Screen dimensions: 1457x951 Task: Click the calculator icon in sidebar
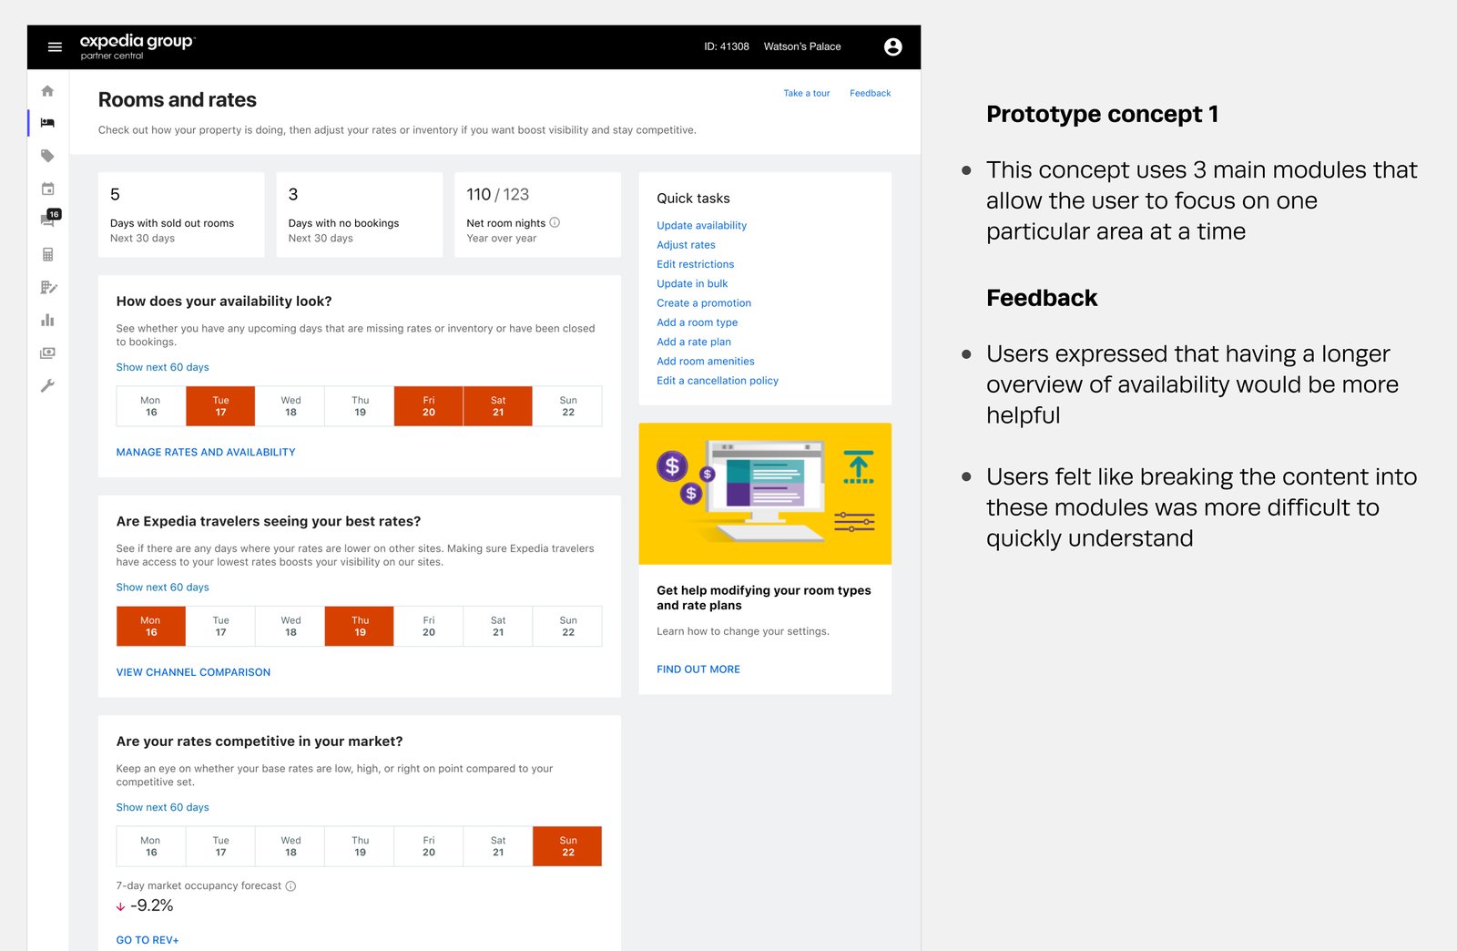[47, 254]
